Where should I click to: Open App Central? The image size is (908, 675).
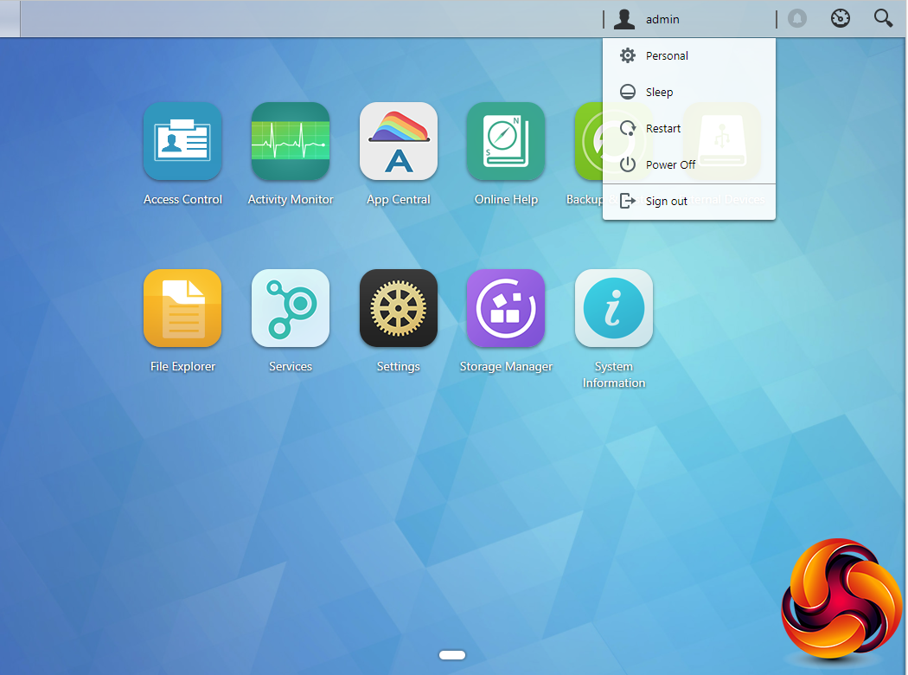[x=399, y=141]
